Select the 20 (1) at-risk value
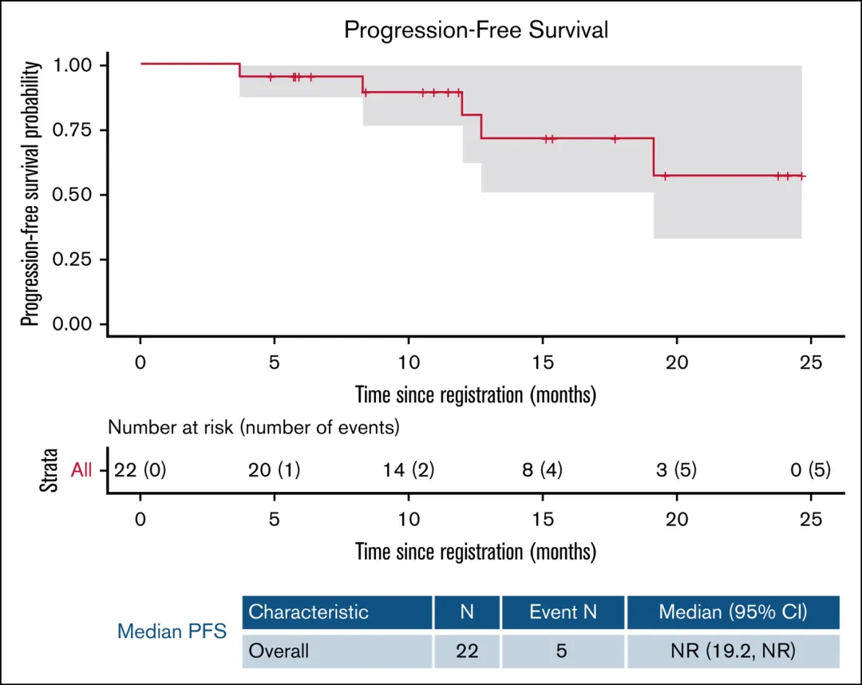The height and width of the screenshot is (685, 862). pyautogui.click(x=275, y=471)
